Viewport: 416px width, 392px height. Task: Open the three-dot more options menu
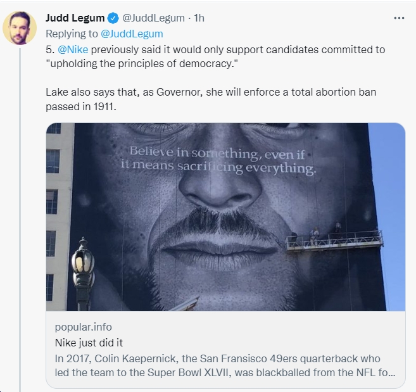pyautogui.click(x=399, y=18)
